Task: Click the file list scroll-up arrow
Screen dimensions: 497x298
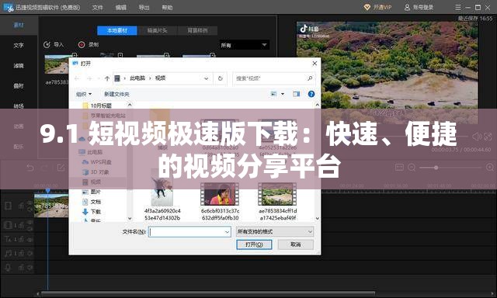Action: coord(318,105)
